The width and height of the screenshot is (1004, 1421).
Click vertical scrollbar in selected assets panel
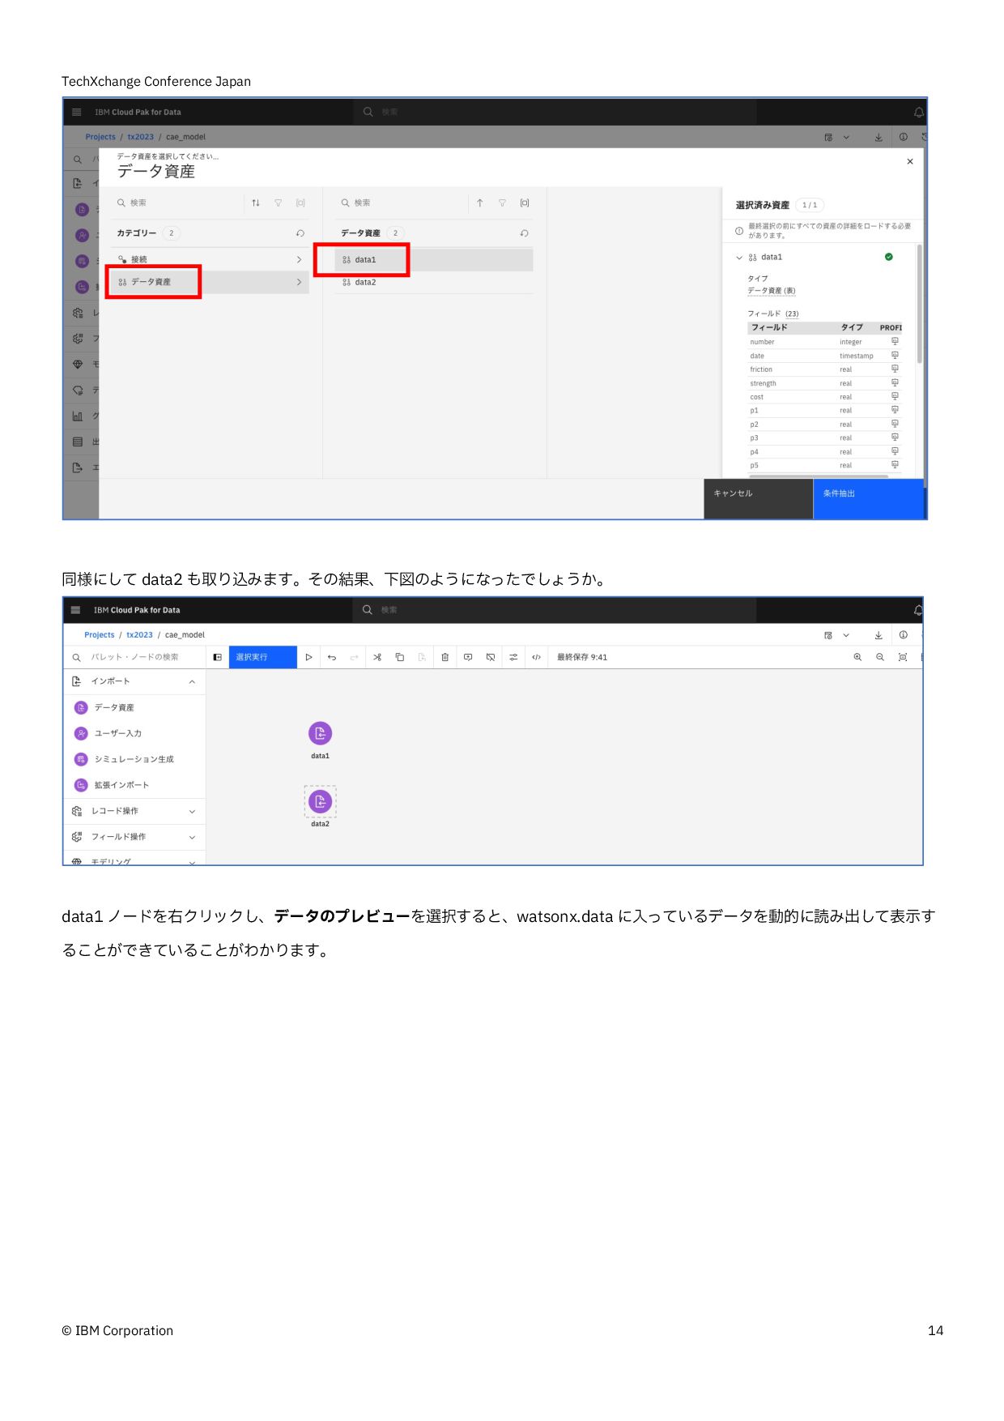point(920,304)
